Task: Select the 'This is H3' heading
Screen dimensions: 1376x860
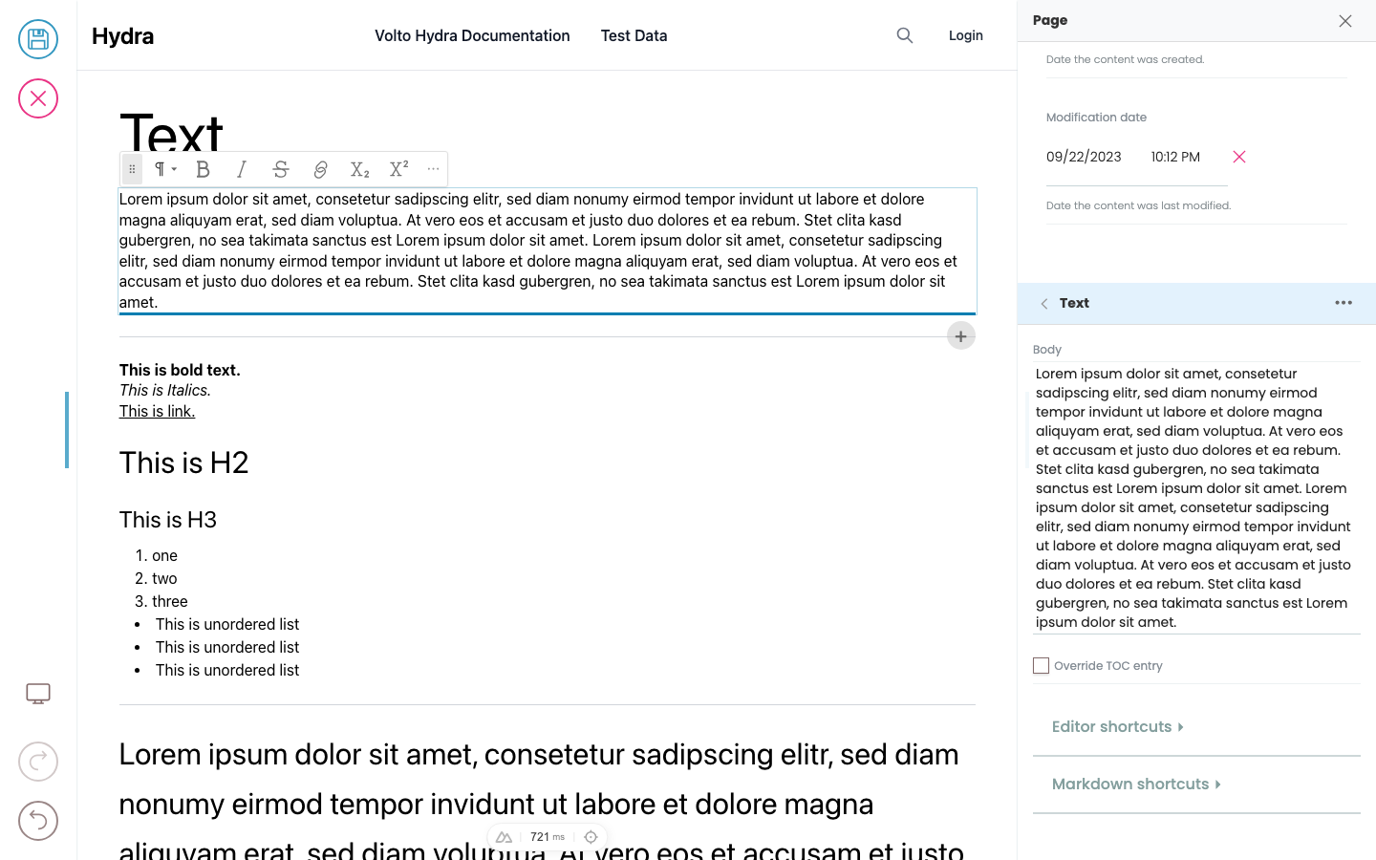Action: coord(168,520)
